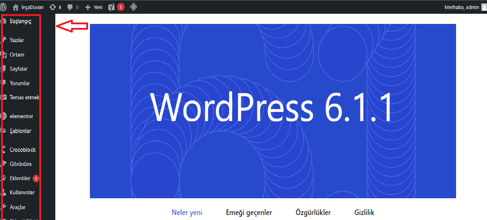Click the Görünüm brush icon
Screen dimensions: 487x220
(4, 164)
